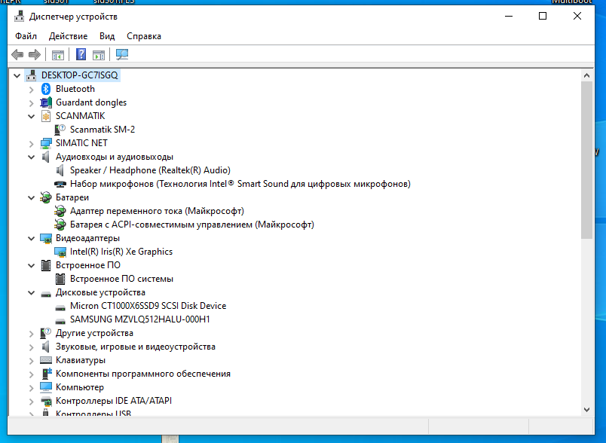Click the Forward arrow in the toolbar

pyautogui.click(x=34, y=54)
